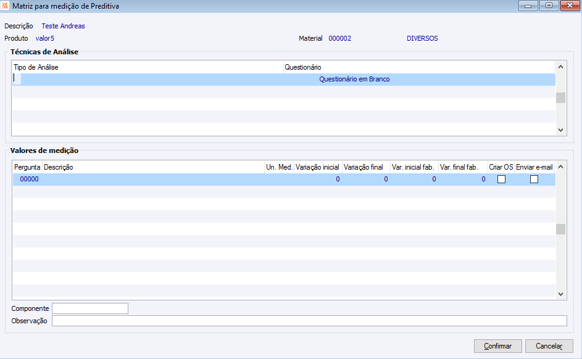This screenshot has height=359, width=582.
Task: Click the Teste Andreas description value
Action: point(63,26)
